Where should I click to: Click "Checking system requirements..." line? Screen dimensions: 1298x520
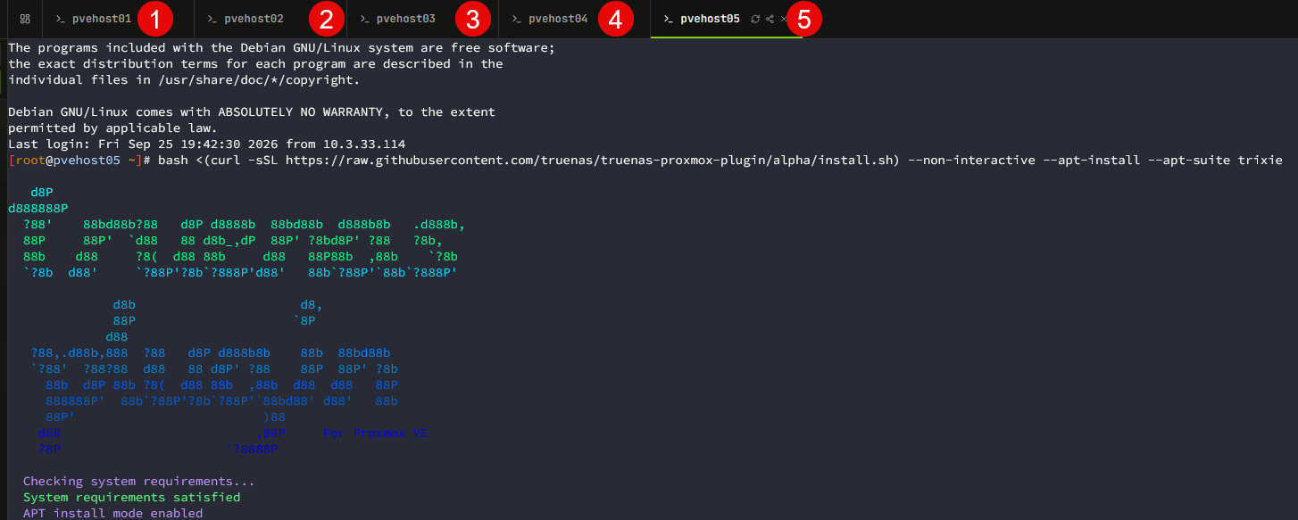pyautogui.click(x=139, y=482)
